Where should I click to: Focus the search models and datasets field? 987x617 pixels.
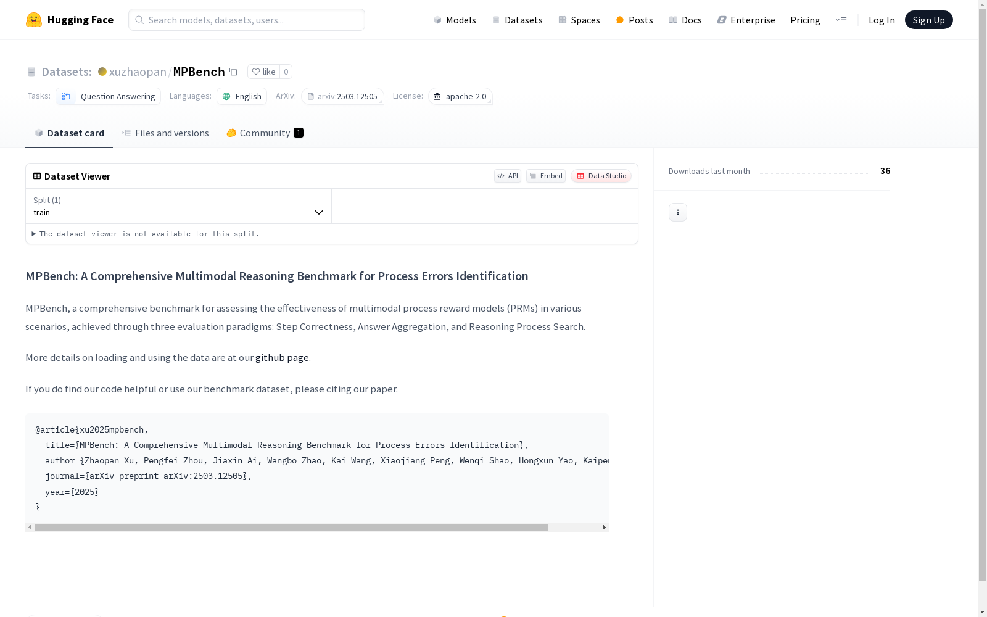(x=247, y=20)
